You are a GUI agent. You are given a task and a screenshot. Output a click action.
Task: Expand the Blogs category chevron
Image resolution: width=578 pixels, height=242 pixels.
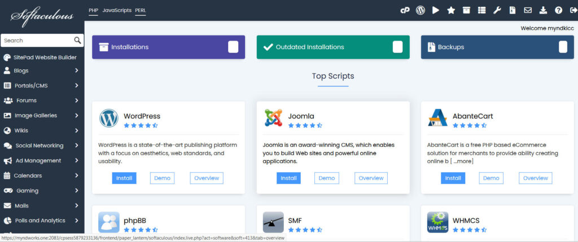click(76, 71)
